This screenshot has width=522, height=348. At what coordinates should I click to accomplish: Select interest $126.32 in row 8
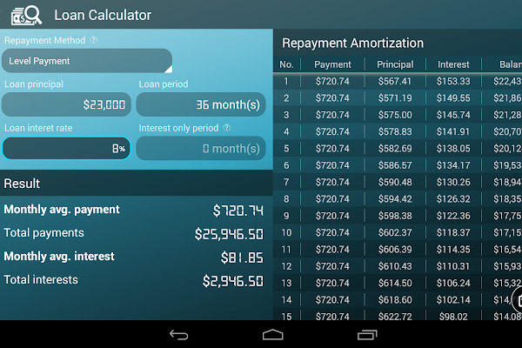click(x=453, y=199)
